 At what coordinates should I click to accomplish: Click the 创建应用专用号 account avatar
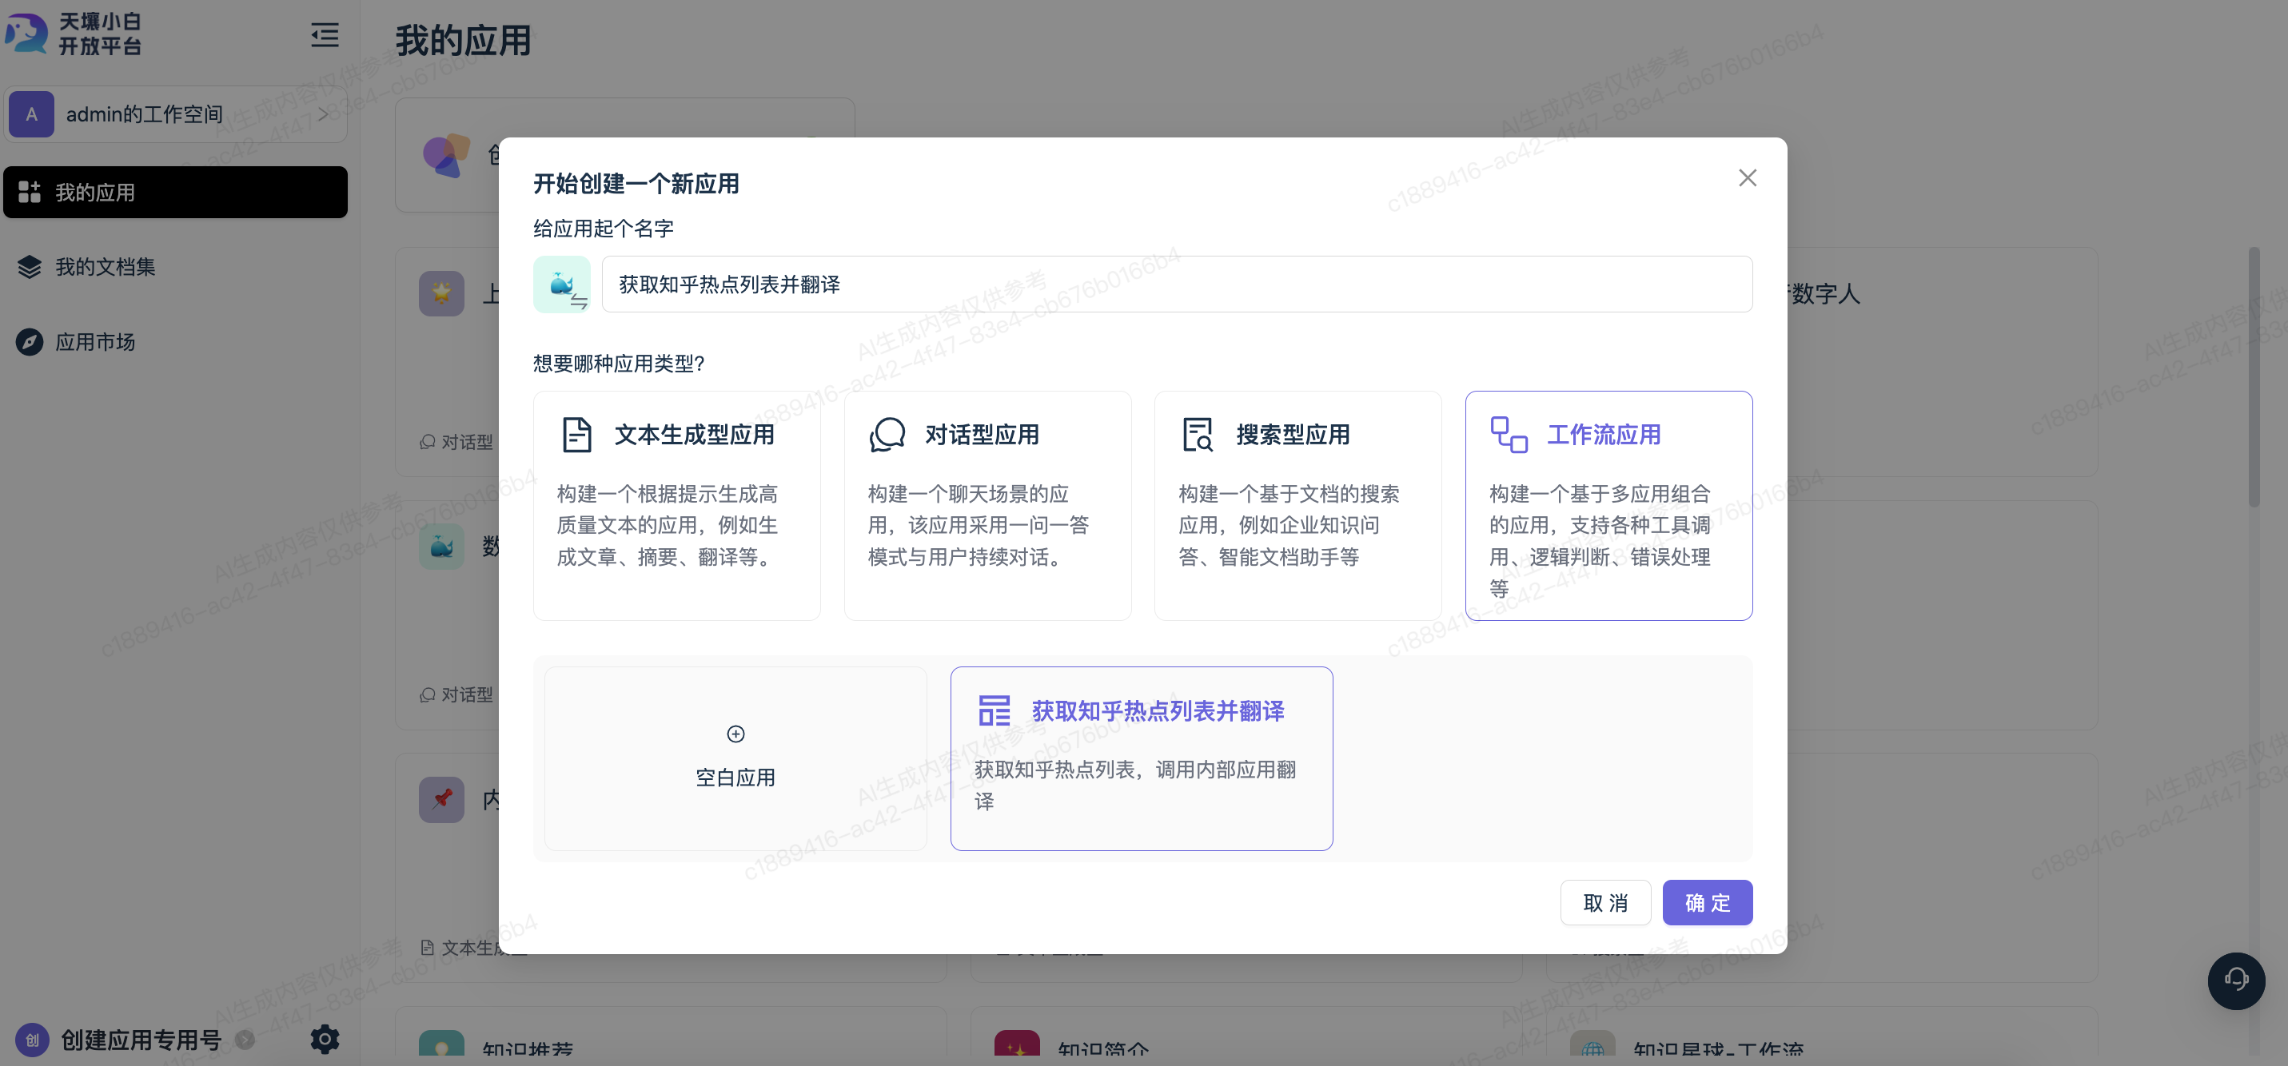coord(32,1040)
